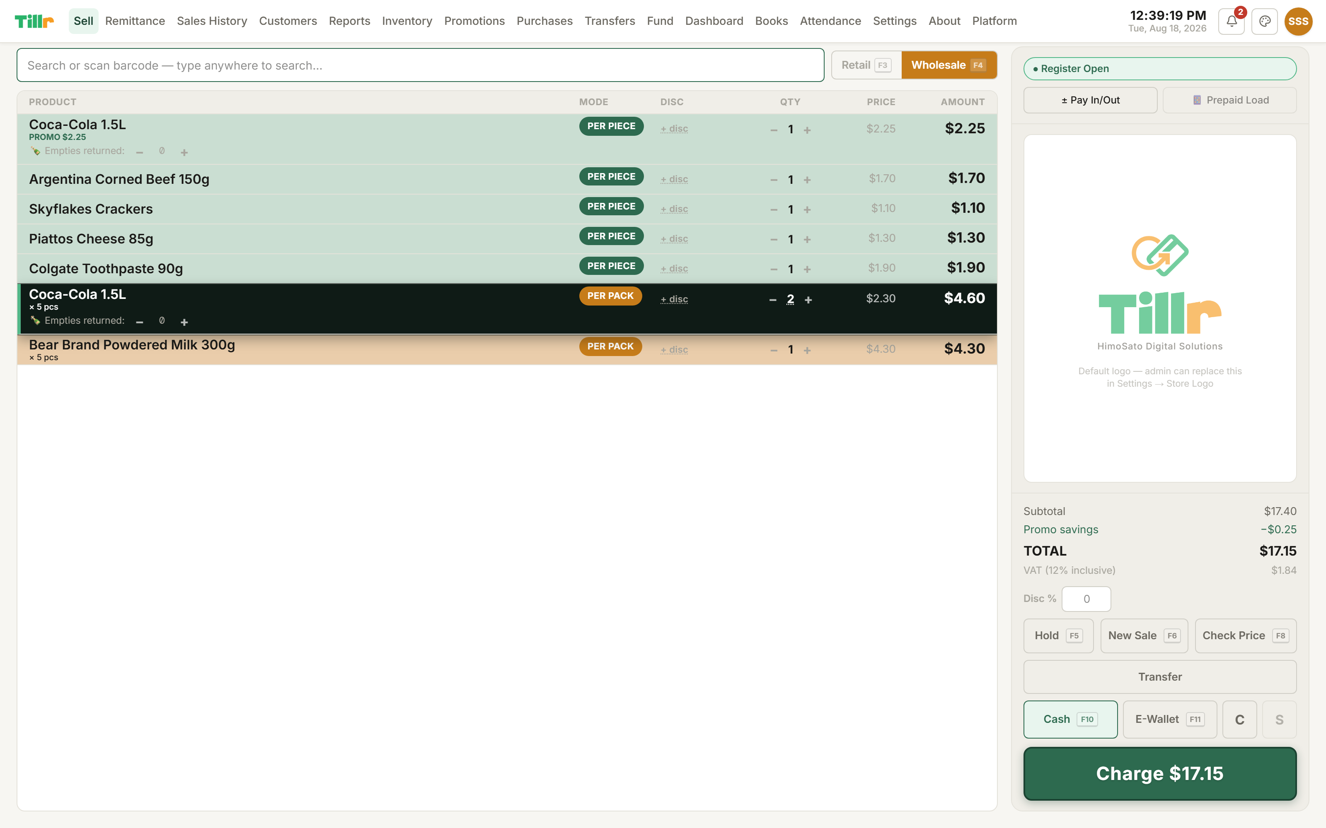Increase quantity for Bear Brand Powdered Milk
The width and height of the screenshot is (1326, 828).
pos(807,350)
